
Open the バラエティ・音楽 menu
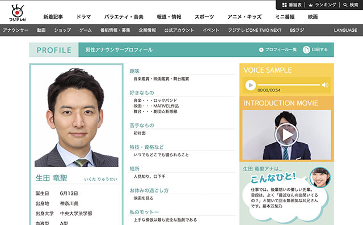(124, 16)
